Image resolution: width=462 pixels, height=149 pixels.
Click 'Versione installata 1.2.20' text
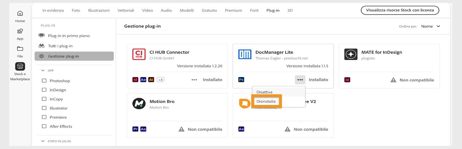click(200, 66)
